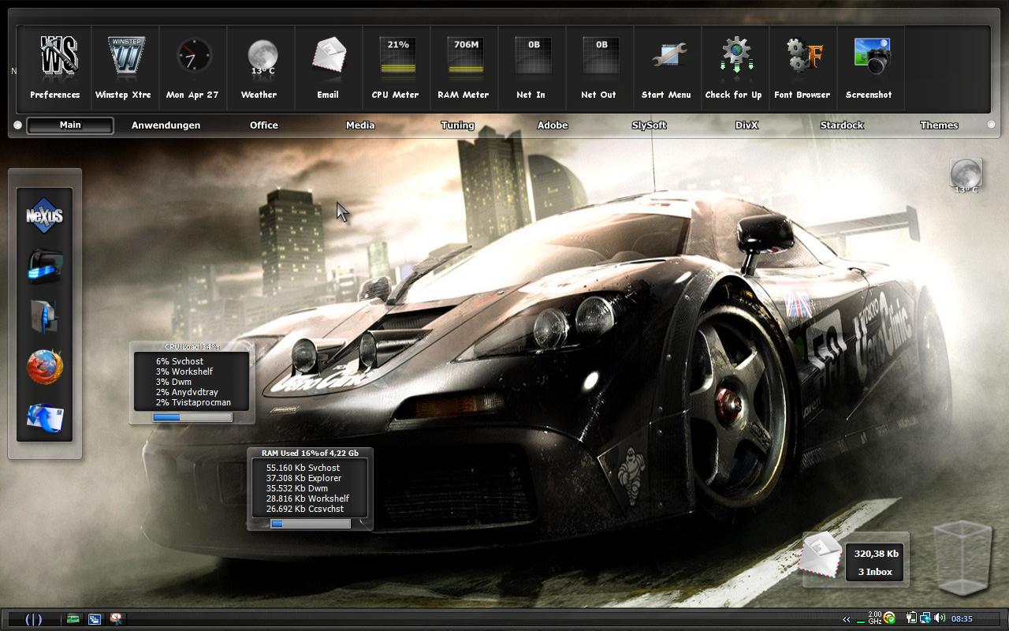Click the orange update tray icon
Viewport: 1009px width, 631px height.
point(889,618)
